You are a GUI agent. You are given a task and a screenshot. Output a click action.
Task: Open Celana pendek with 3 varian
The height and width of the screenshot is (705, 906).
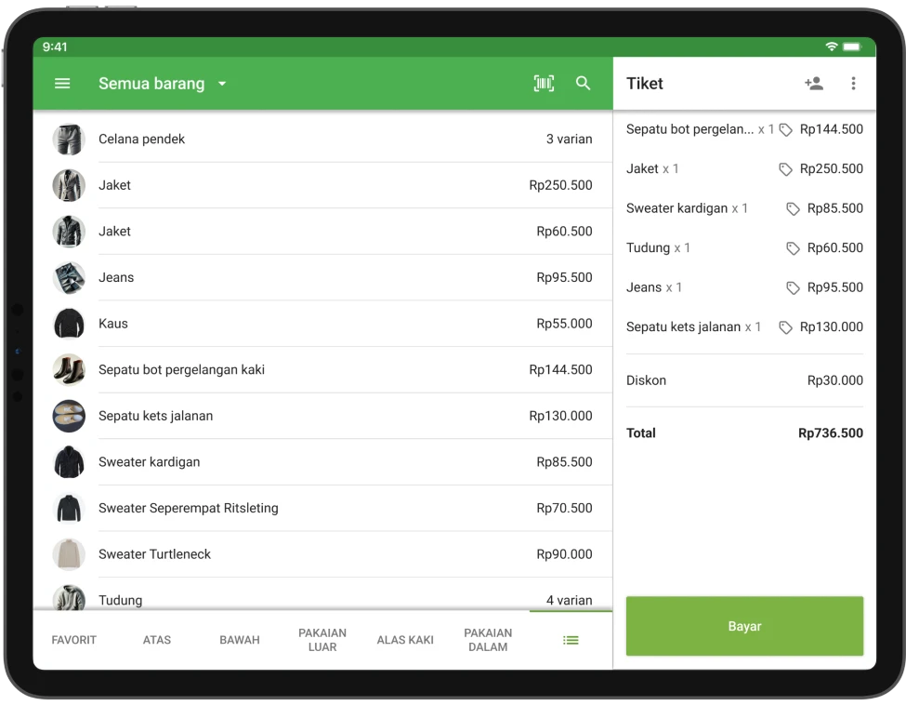pos(322,140)
